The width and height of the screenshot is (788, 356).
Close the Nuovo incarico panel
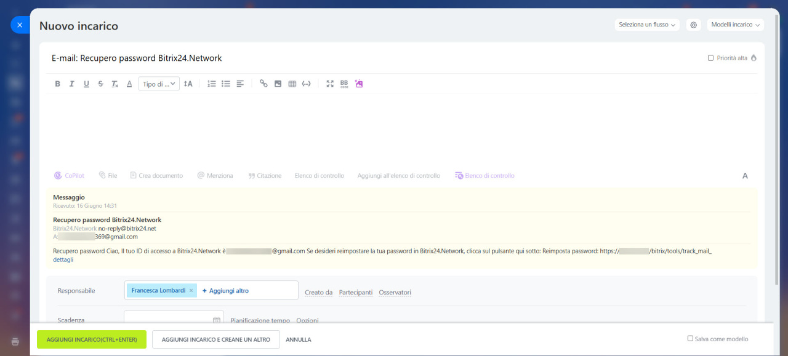(x=20, y=25)
